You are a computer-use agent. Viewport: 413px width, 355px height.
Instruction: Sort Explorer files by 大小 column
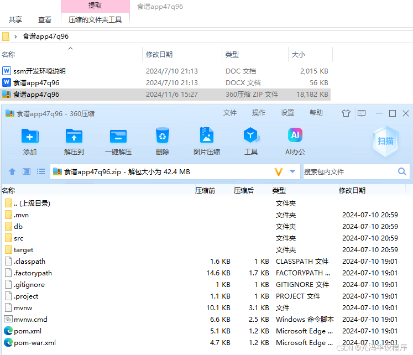(x=299, y=55)
